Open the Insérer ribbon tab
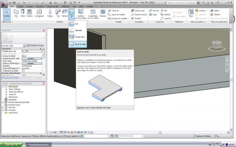Screen dimensions: 236x147 [20, 6]
